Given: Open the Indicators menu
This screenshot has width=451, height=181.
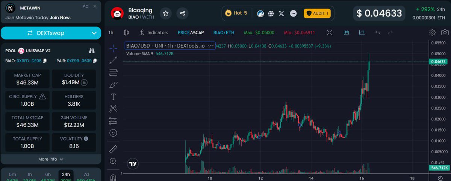Looking at the screenshot, I should (x=154, y=33).
